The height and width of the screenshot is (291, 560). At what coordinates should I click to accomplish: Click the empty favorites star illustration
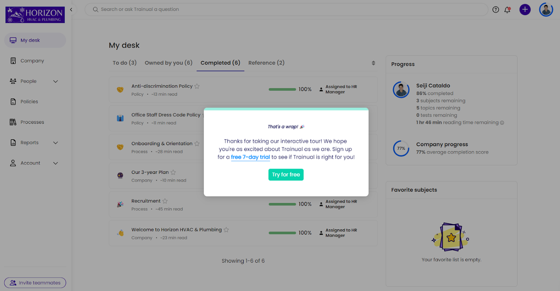coord(451,237)
